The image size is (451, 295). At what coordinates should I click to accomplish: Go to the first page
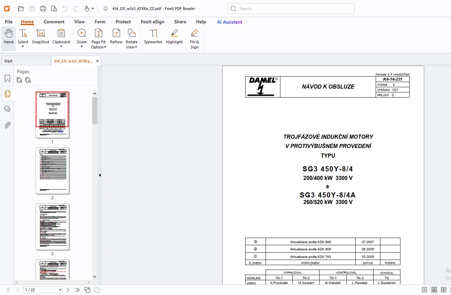tap(8, 290)
